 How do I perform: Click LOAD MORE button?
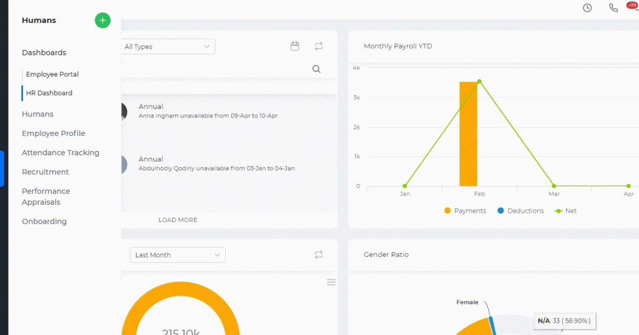pos(178,220)
